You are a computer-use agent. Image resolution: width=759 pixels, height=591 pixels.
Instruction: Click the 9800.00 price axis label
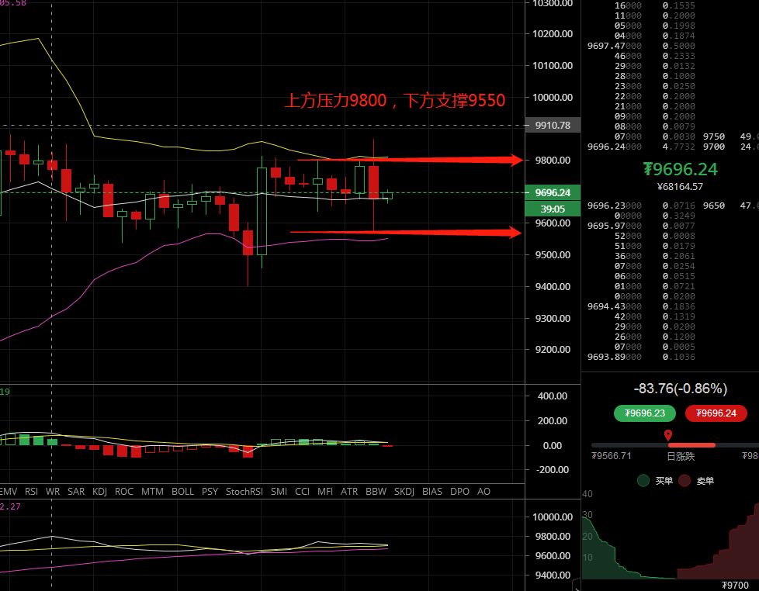click(x=553, y=160)
